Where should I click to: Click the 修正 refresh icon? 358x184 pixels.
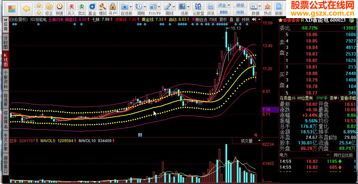(x=49, y=6)
